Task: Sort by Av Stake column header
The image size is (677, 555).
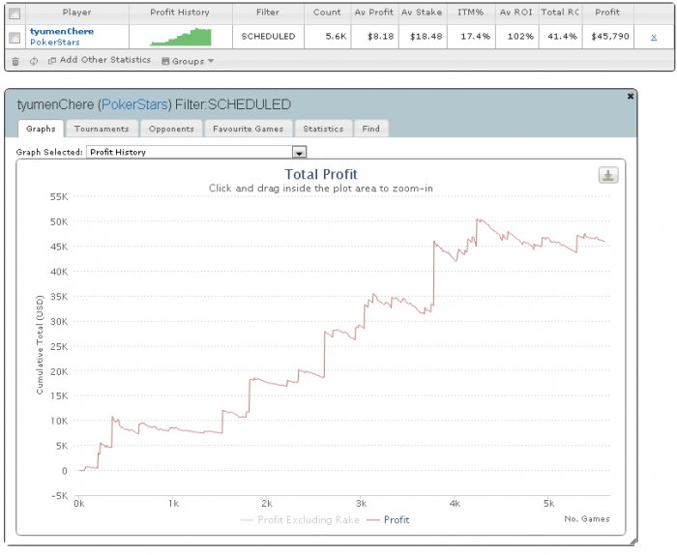Action: pyautogui.click(x=422, y=13)
